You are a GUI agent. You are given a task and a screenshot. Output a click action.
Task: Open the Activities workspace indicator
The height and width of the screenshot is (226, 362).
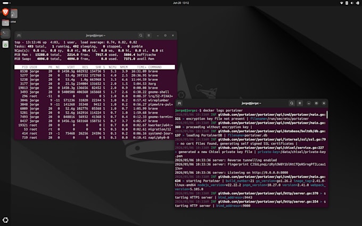pos(6,3)
